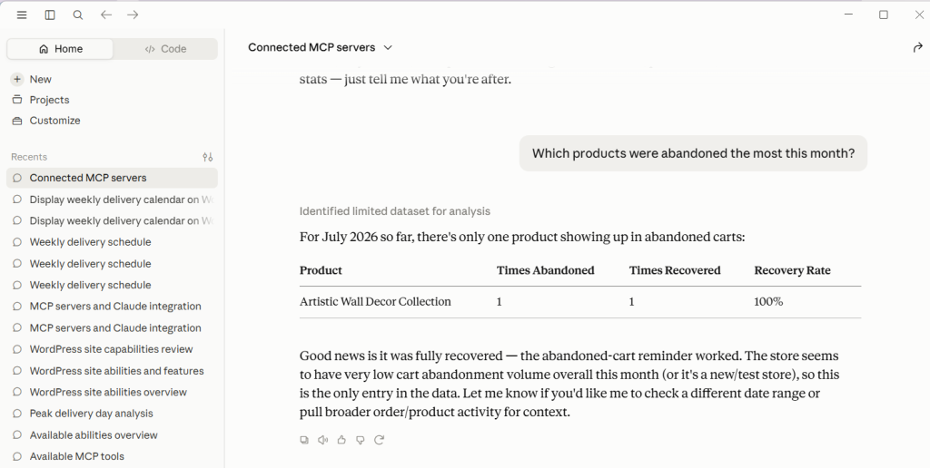This screenshot has width=930, height=468.
Task: Switch to the Code tab
Action: point(165,49)
